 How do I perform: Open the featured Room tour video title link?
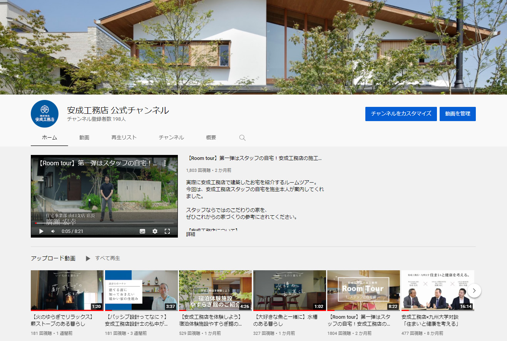click(x=254, y=158)
